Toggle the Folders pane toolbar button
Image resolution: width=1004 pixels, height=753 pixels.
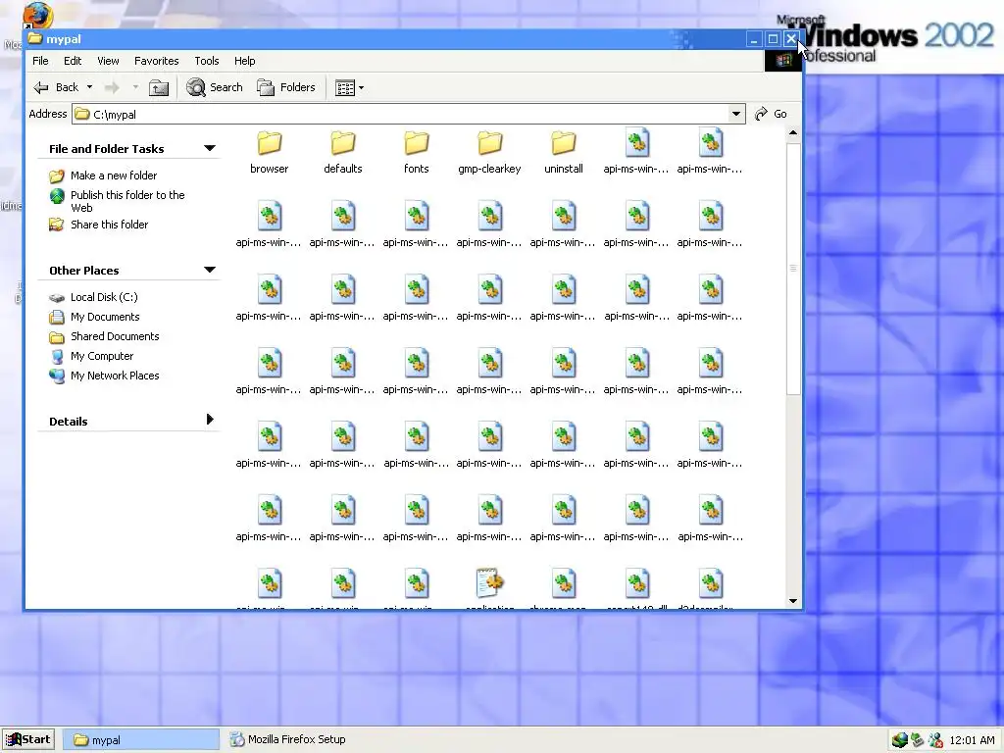pos(286,87)
